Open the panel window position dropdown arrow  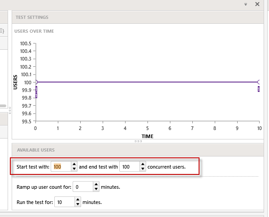point(246,4)
